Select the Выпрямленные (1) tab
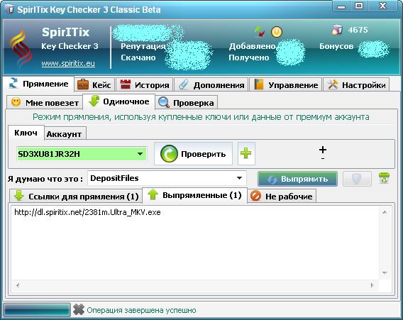Screen dimensions: 403x320 coord(195,195)
